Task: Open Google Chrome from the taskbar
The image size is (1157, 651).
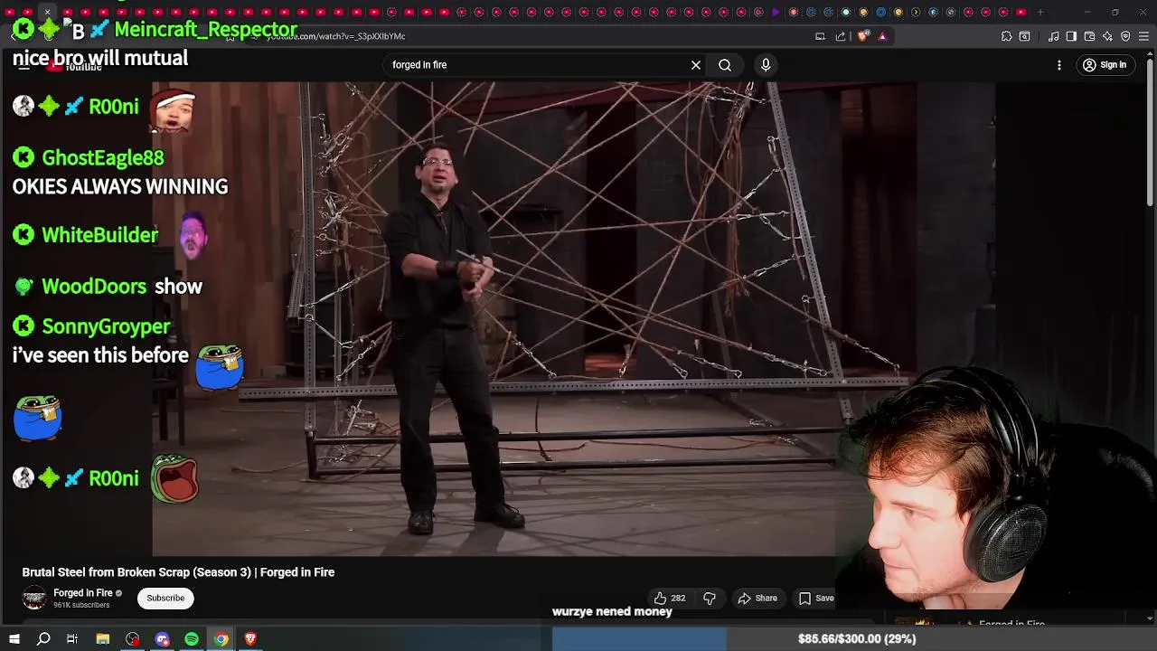Action: coord(221,638)
